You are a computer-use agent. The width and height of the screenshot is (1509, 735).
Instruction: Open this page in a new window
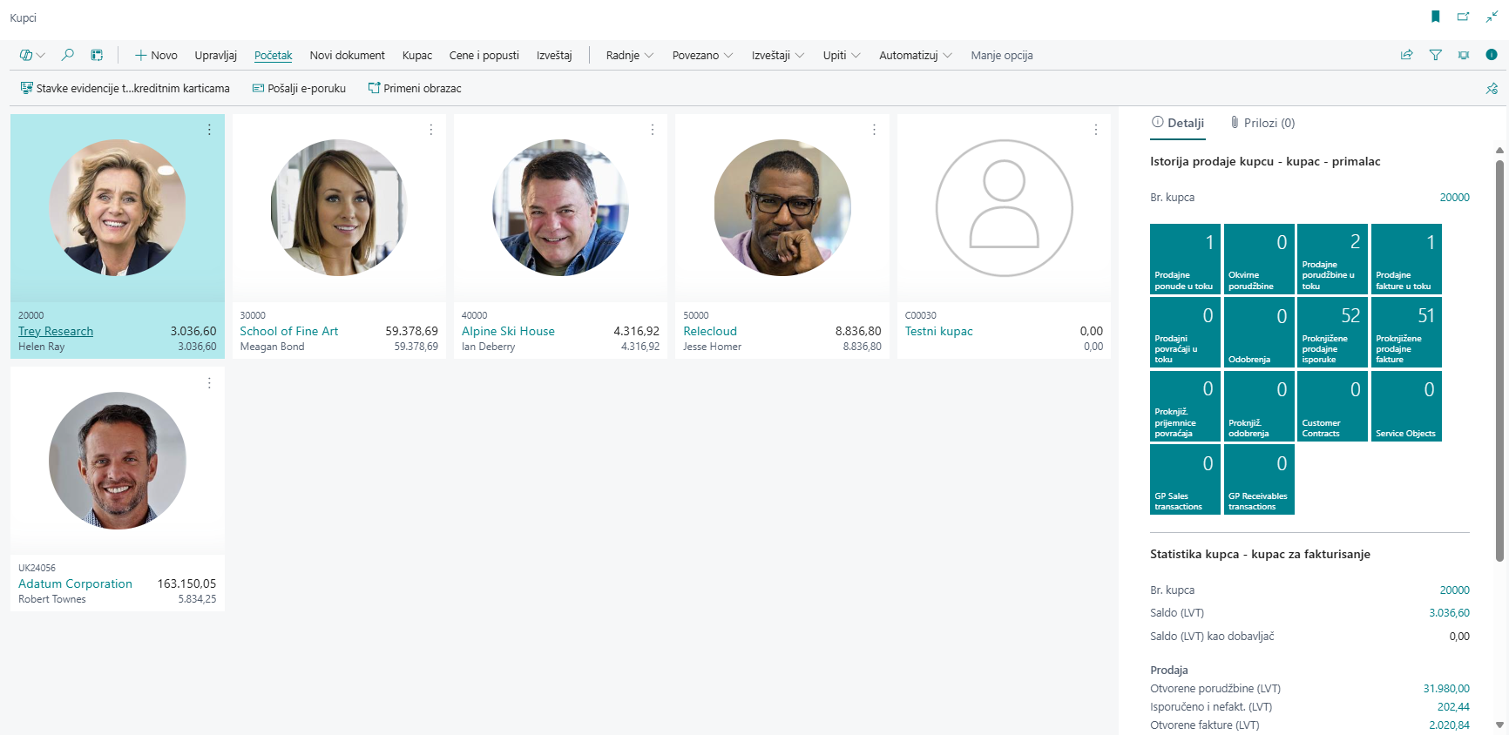[x=1464, y=17]
